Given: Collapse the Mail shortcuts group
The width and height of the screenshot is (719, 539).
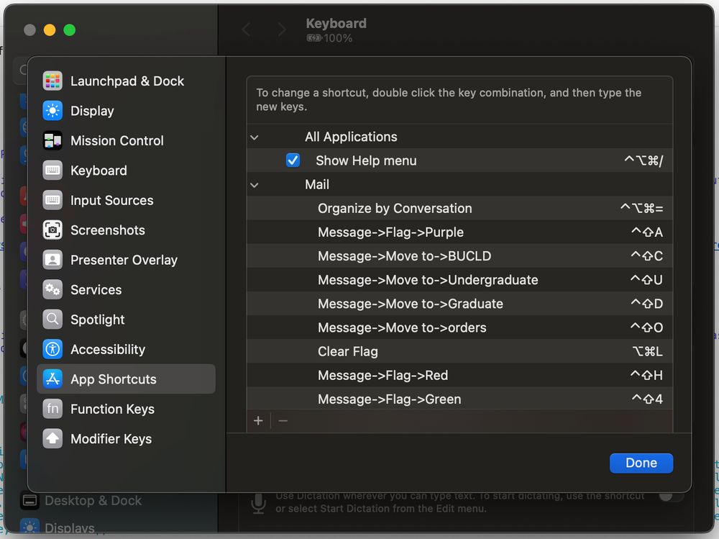Looking at the screenshot, I should click(x=255, y=184).
